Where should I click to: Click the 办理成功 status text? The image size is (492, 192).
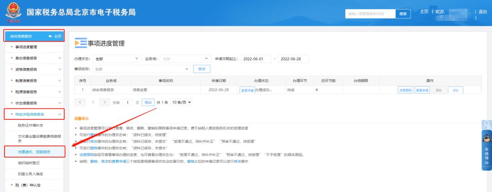pos(264,90)
